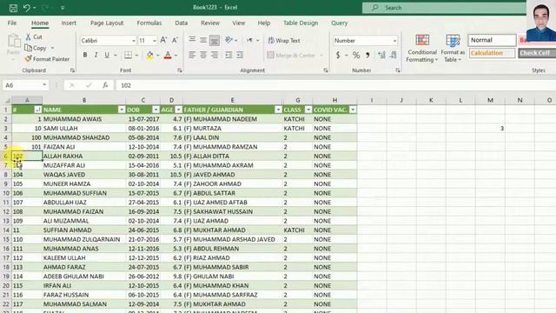Screen dimensions: 556x313
Task: Click the Middle Align icon
Action: [x=203, y=40]
